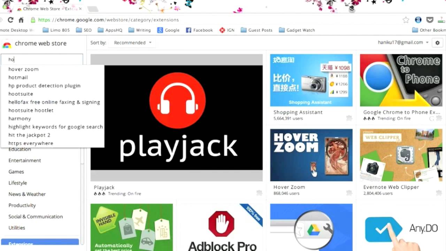
Task: Select the Social & Communication category
Action: [36, 216]
